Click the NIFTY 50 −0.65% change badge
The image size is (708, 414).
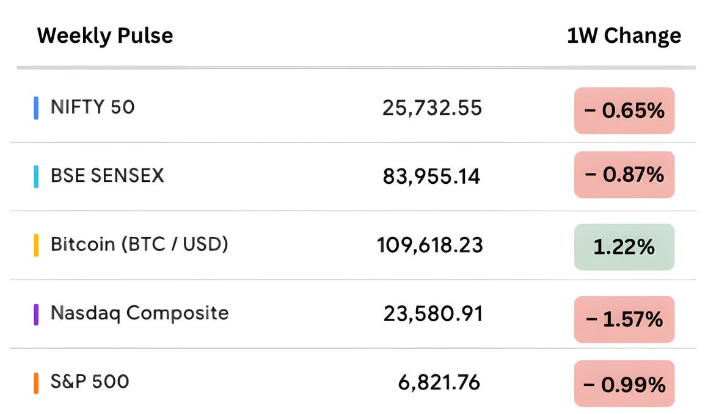[624, 111]
